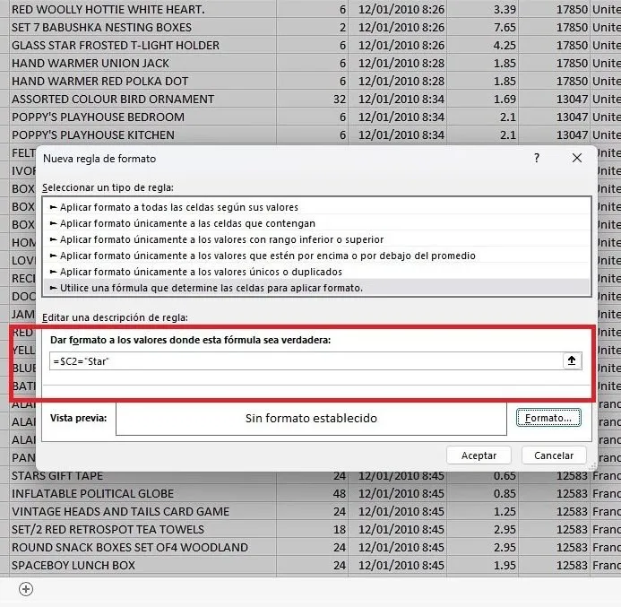Image resolution: width=621 pixels, height=607 pixels.
Task: Select rule for valores únicos o duplicados
Action: [316, 272]
